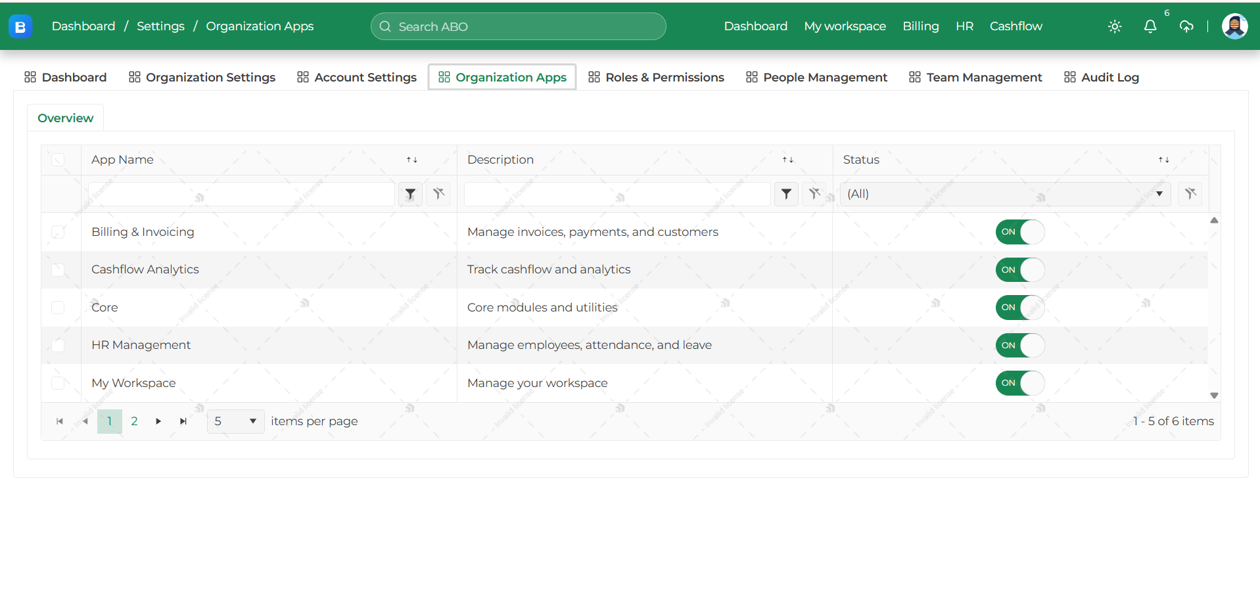Turn off the Core app switch

coord(1020,308)
